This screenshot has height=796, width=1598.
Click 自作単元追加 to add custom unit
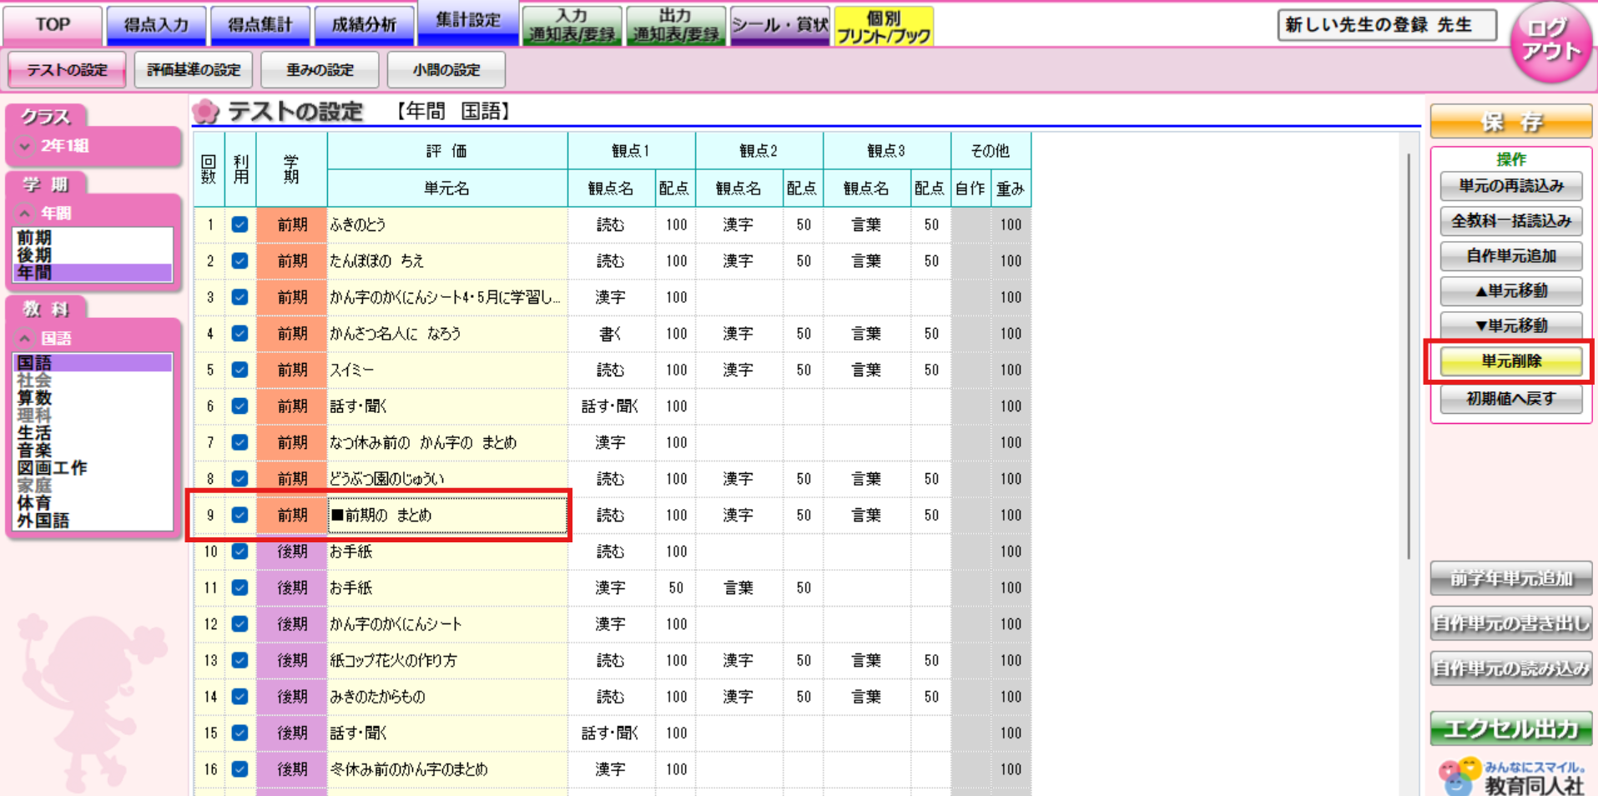[1510, 256]
